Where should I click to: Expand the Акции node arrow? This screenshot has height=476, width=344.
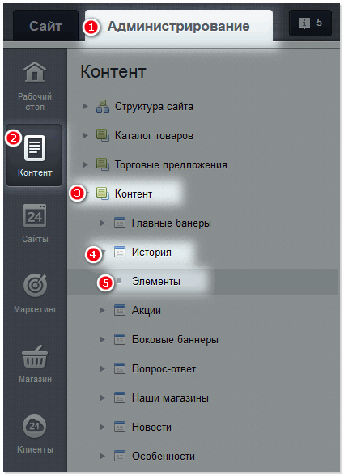pos(102,311)
